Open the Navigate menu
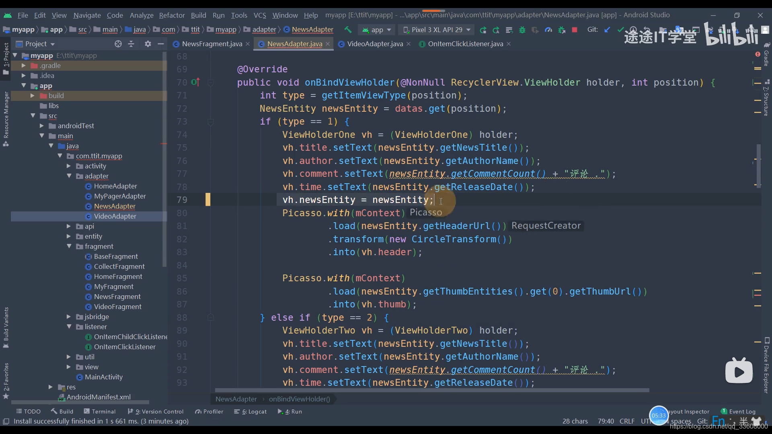The width and height of the screenshot is (772, 434). click(87, 15)
